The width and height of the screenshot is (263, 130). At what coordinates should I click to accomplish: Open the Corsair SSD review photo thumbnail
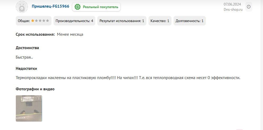[29, 108]
